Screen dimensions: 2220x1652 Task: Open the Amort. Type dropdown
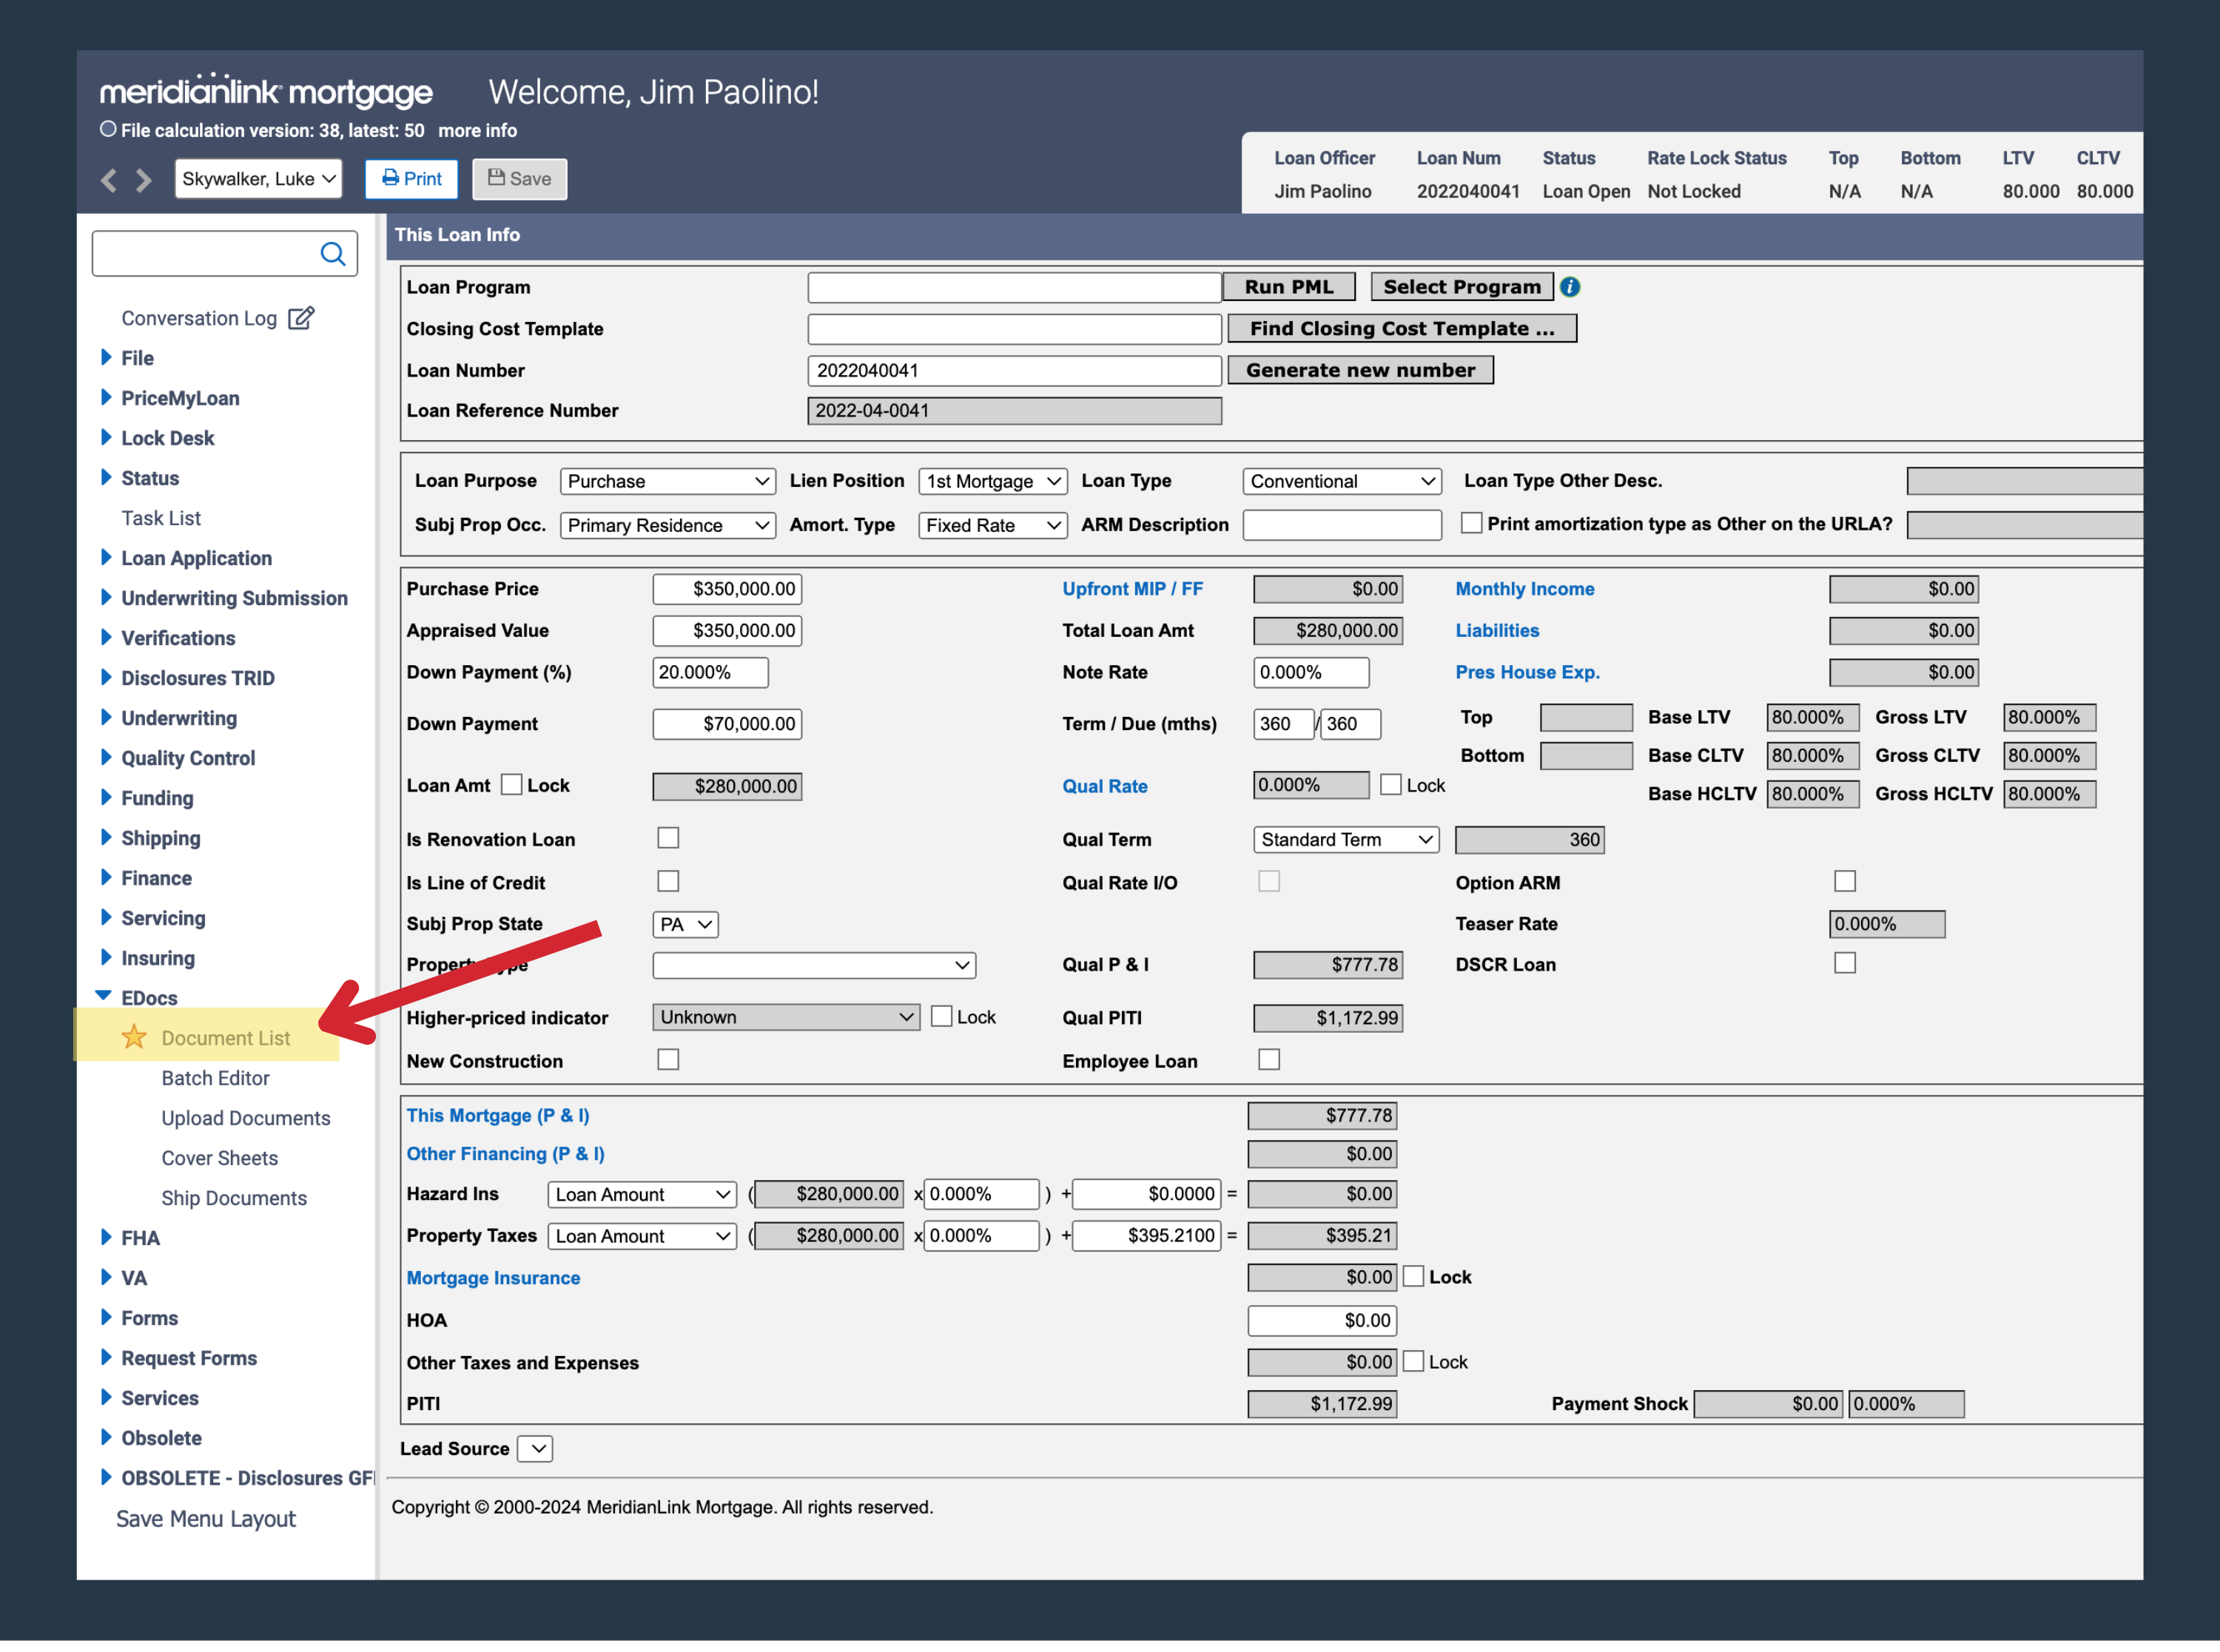click(992, 525)
